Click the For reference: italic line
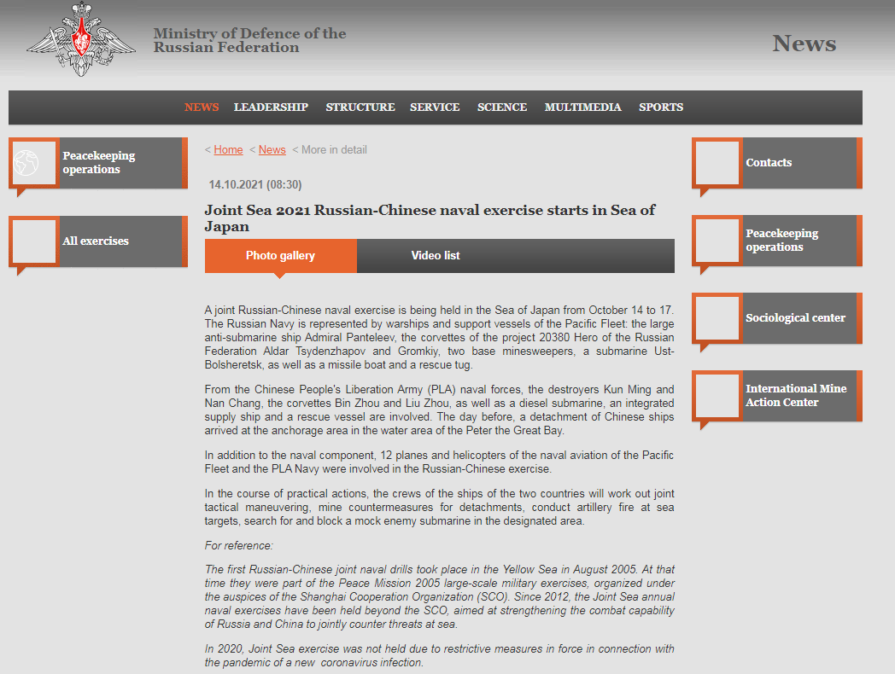The width and height of the screenshot is (895, 674). click(238, 546)
